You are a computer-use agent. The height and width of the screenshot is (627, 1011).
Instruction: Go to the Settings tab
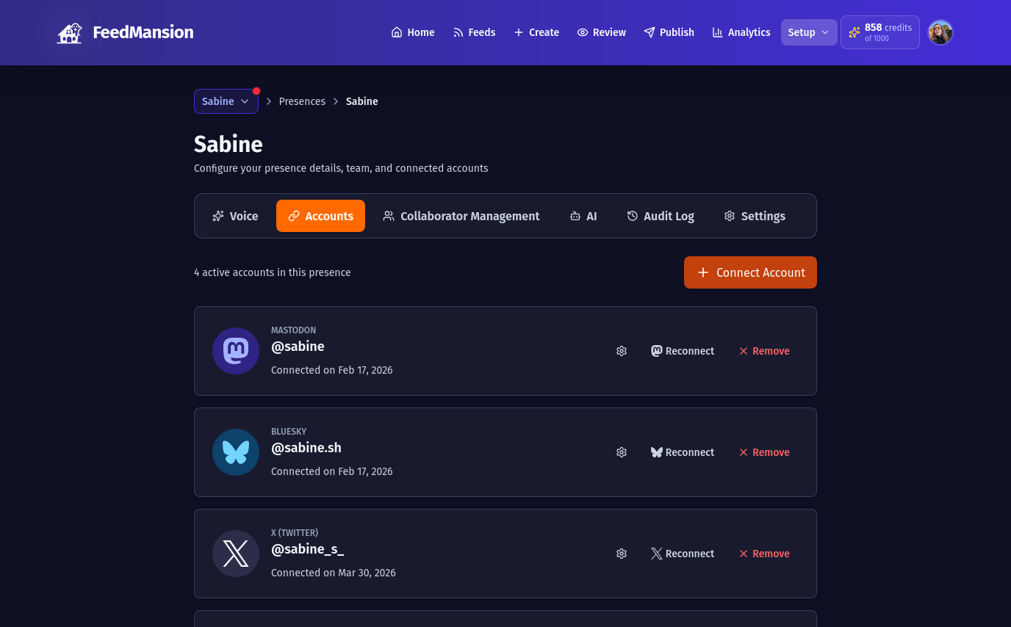755,216
